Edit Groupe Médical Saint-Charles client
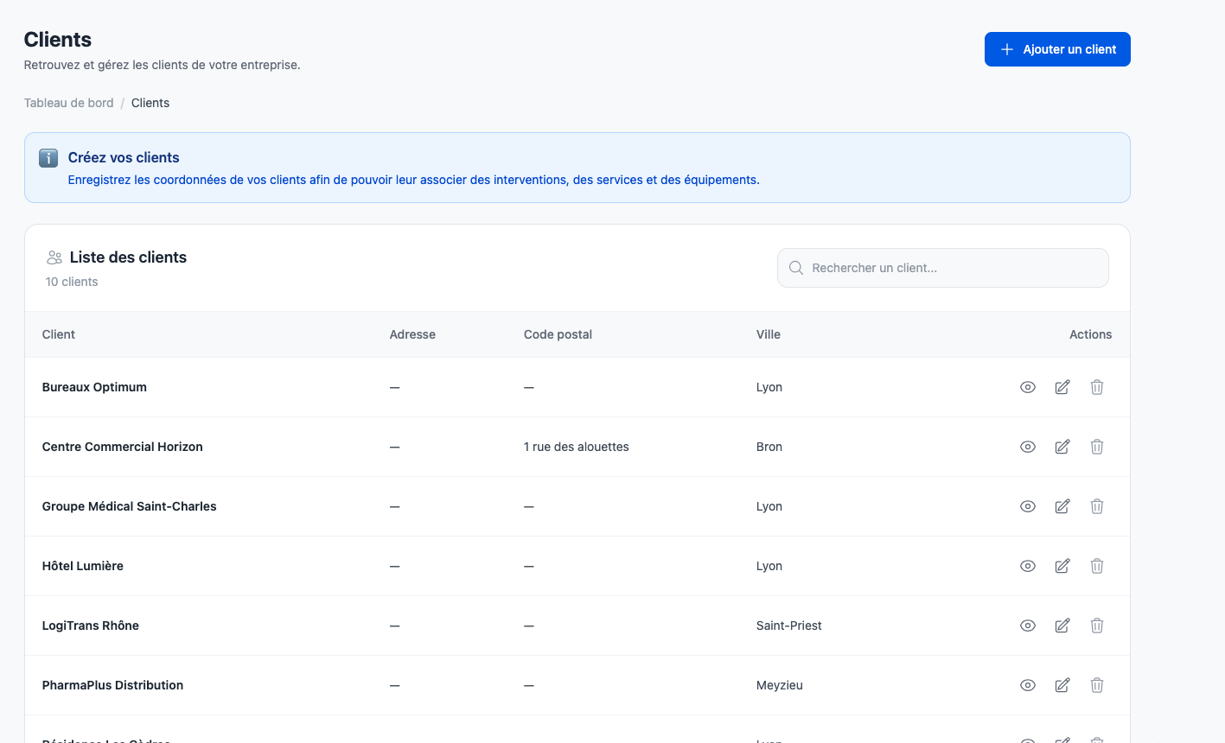The image size is (1225, 743). click(x=1062, y=506)
